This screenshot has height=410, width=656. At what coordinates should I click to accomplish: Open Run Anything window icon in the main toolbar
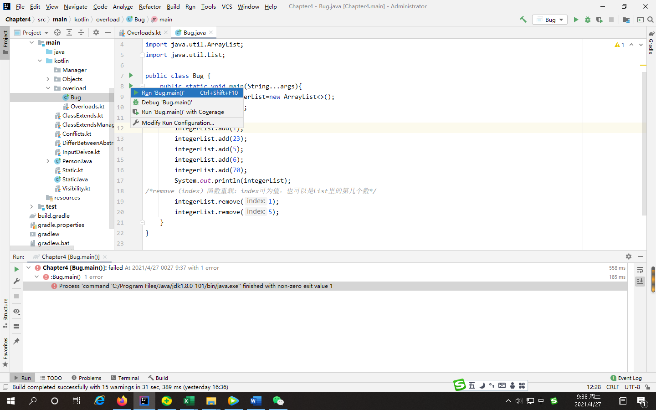(x=641, y=20)
